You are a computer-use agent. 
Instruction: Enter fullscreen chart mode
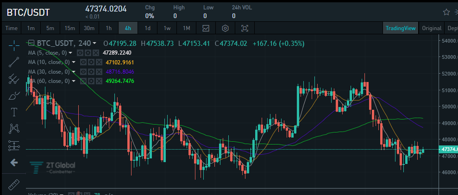tap(245, 28)
